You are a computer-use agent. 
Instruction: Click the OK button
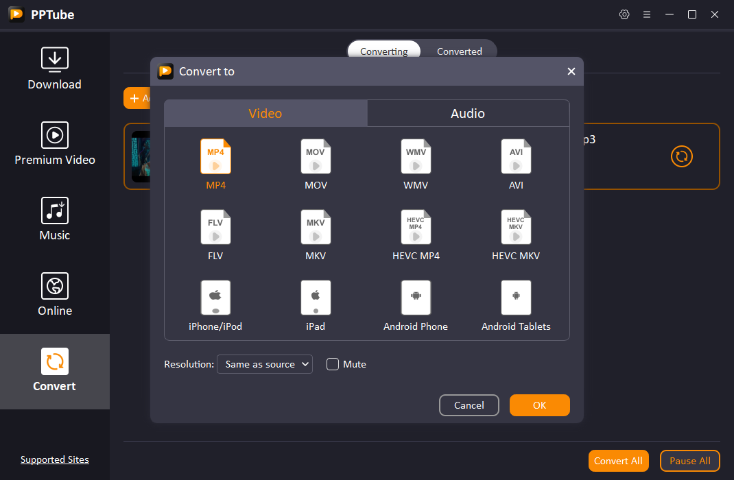click(539, 405)
